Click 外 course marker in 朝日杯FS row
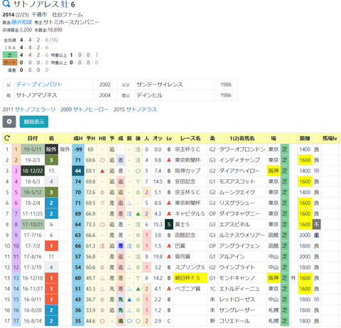This screenshot has height=328, width=341. [293, 278]
